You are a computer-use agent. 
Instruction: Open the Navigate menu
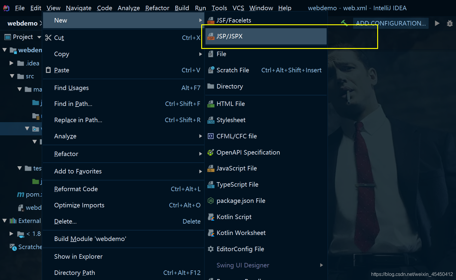(79, 8)
